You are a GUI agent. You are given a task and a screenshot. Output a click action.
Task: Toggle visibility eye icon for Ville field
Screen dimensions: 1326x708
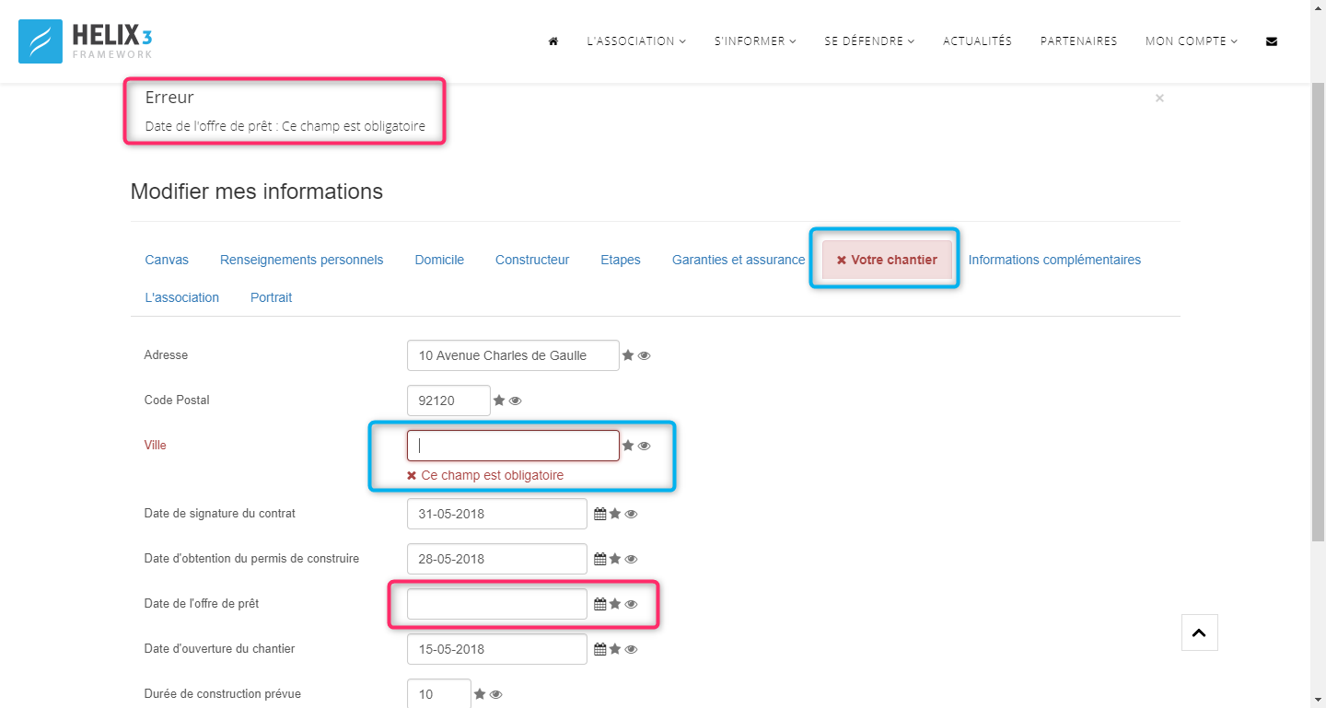(x=645, y=446)
